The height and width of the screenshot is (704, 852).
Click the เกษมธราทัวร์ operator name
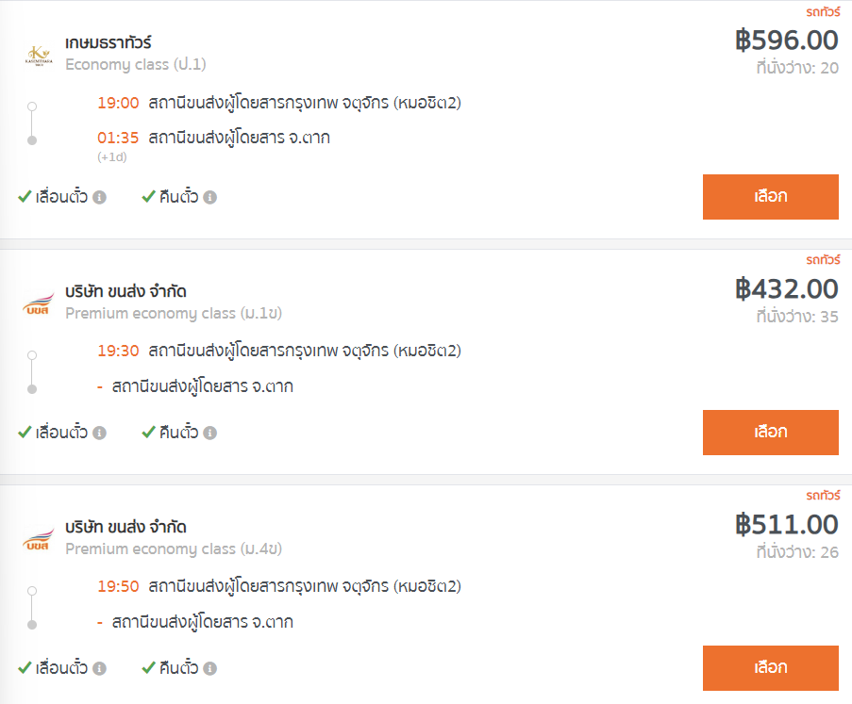click(x=109, y=42)
